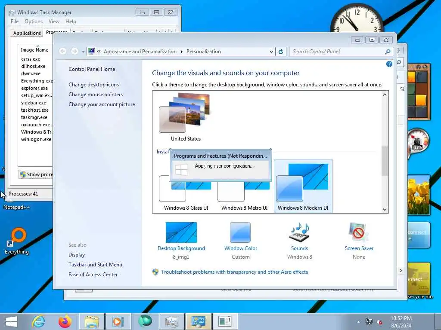The height and width of the screenshot is (330, 441).
Task: Open Taskbar and Start Menu link
Action: (95, 265)
